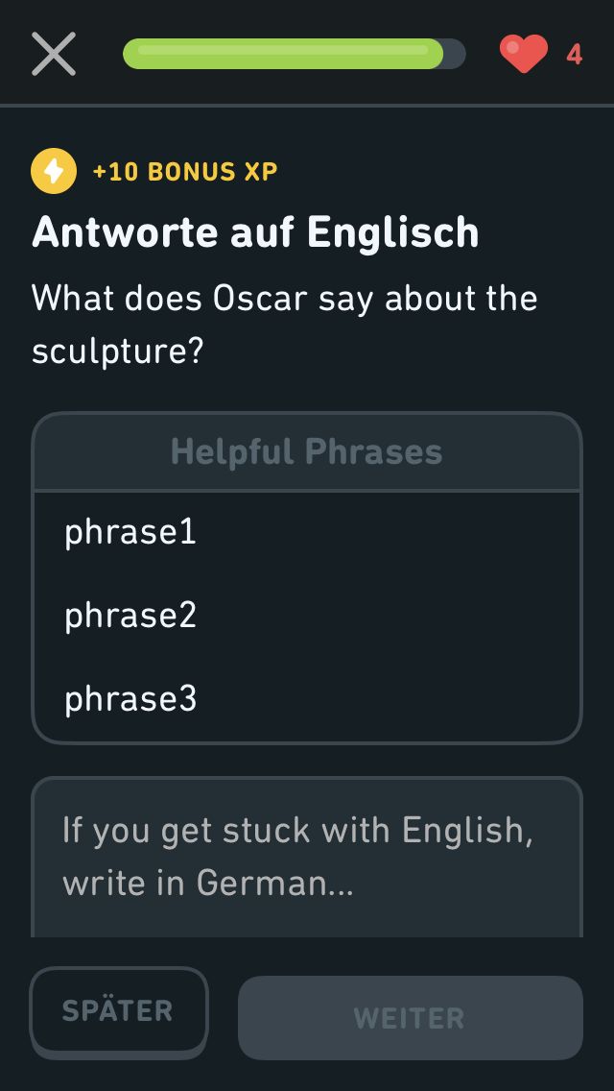Select phrase3 from helpful phrases
The width and height of the screenshot is (614, 1091).
coord(130,699)
